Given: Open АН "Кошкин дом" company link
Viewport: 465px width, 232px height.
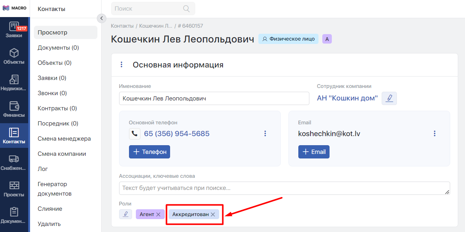Looking at the screenshot, I should click(x=347, y=98).
